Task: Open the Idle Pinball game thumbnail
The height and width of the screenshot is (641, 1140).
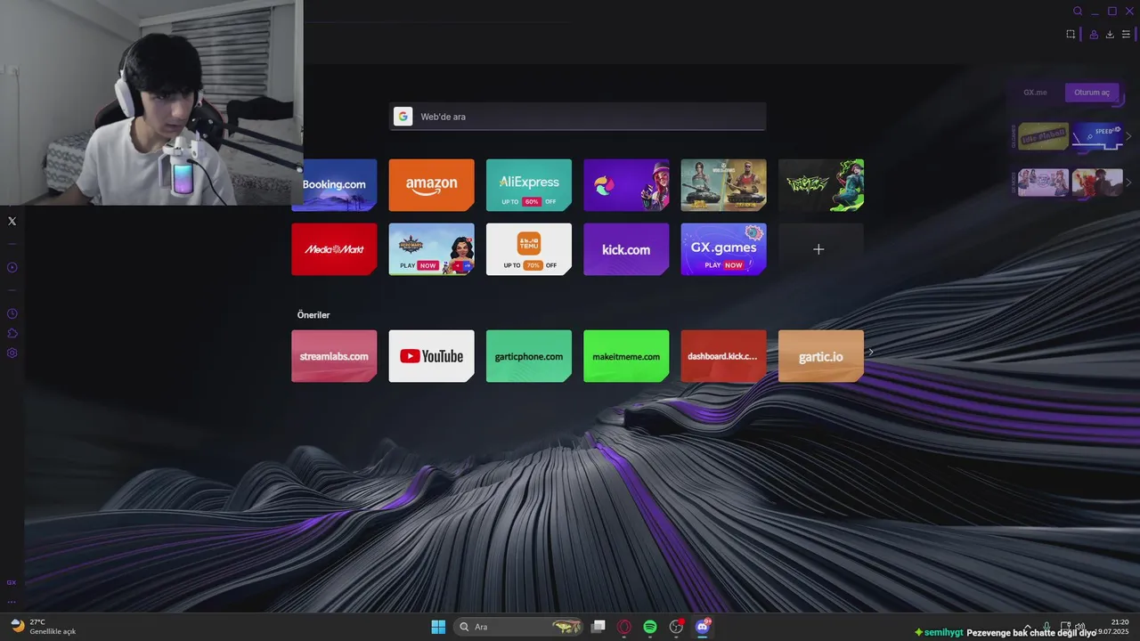Action: (1043, 136)
